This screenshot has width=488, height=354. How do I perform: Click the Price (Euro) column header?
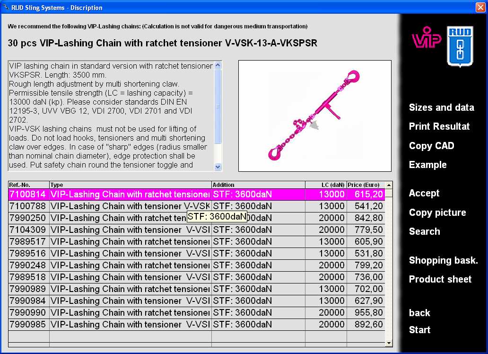coord(366,185)
